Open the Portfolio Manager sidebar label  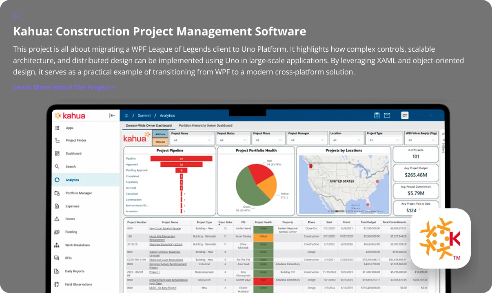click(79, 193)
